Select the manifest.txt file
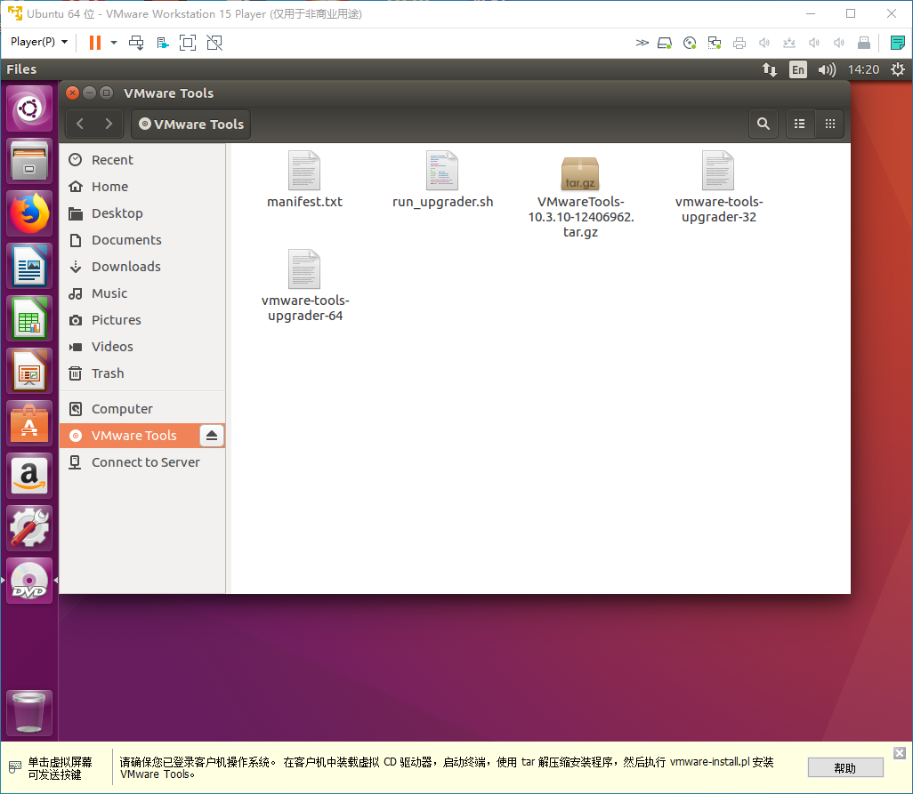The image size is (913, 794). tap(304, 180)
